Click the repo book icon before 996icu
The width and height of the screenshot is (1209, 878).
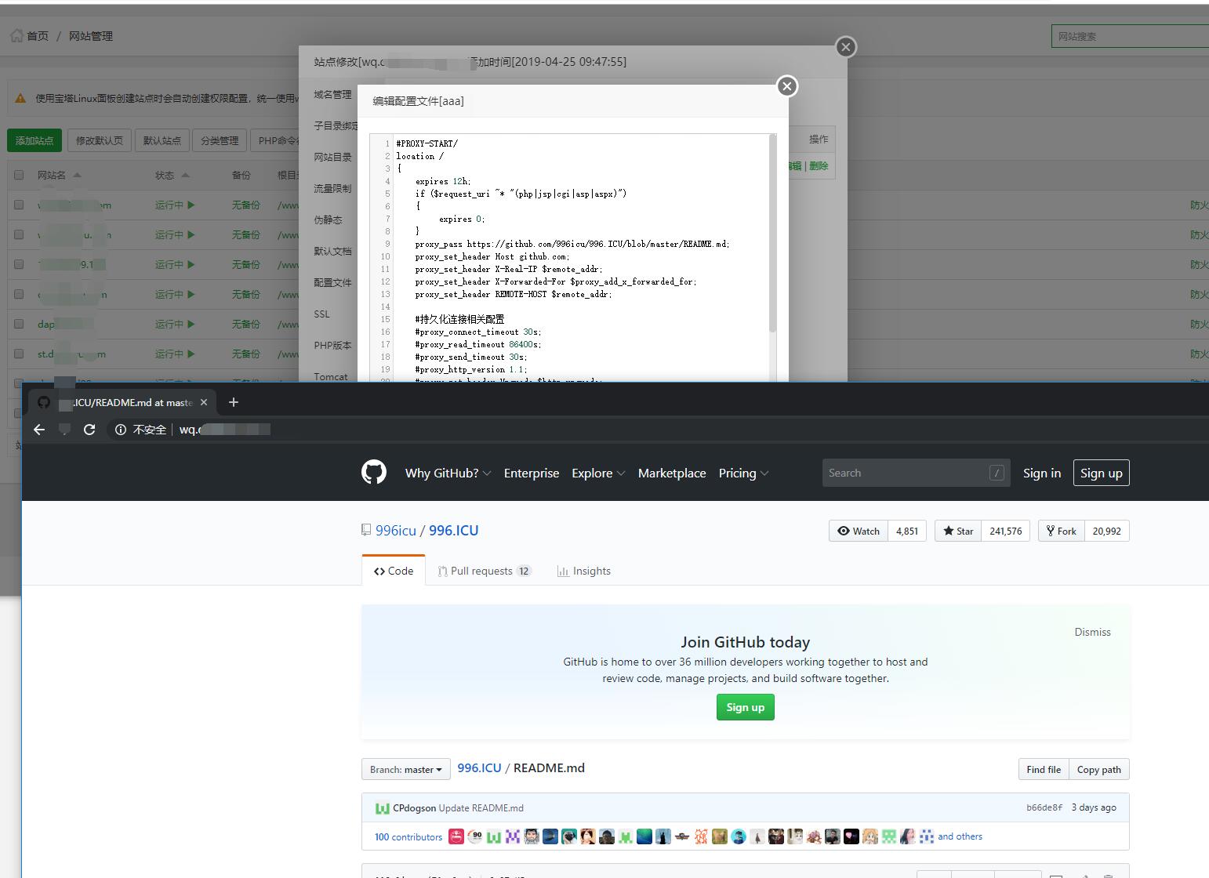click(x=366, y=531)
